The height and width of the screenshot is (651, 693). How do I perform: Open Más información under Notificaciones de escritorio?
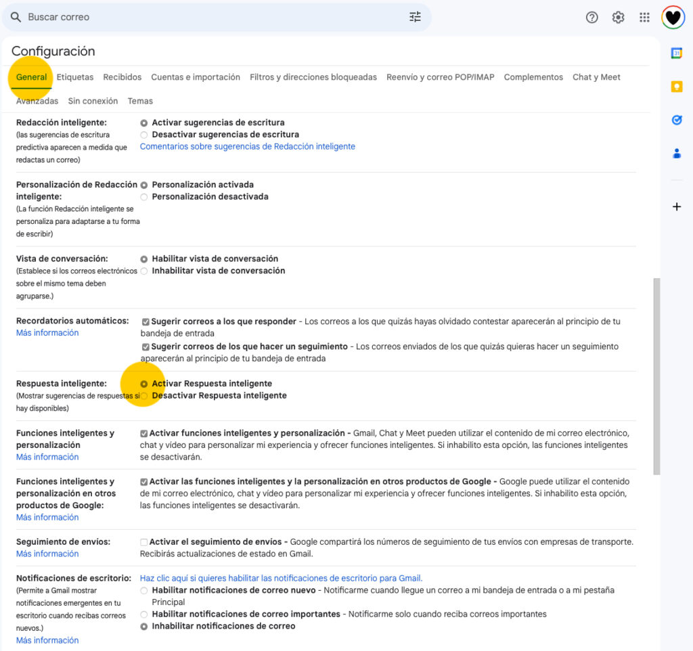47,640
